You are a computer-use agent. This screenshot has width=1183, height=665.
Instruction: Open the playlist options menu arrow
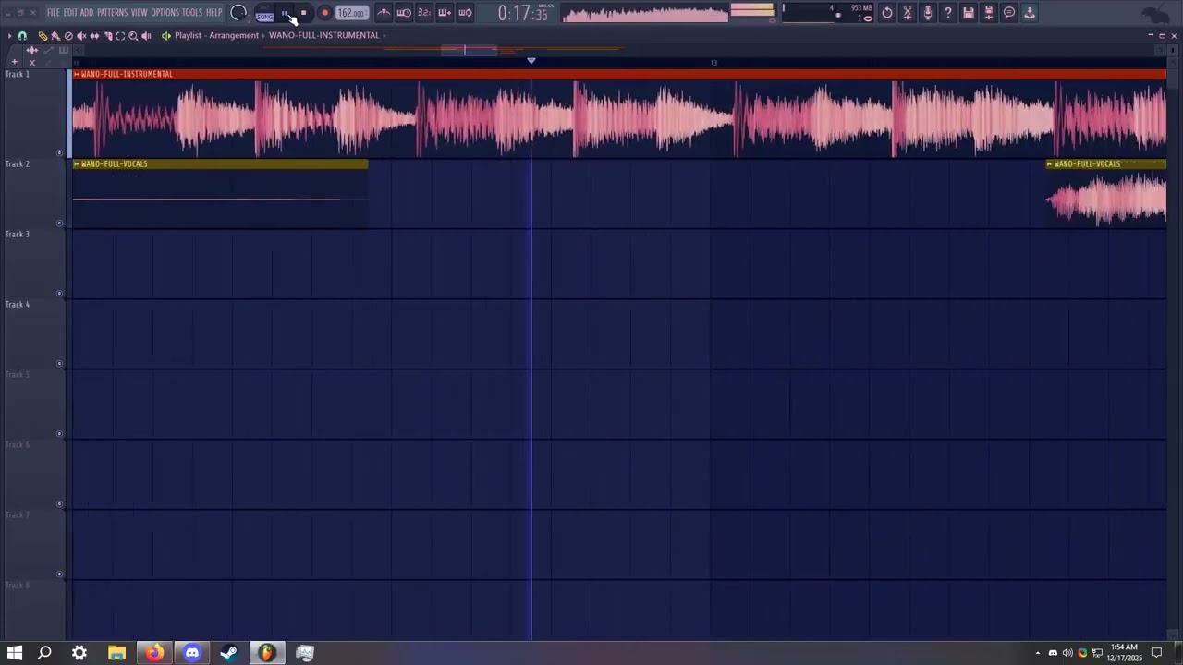click(x=9, y=35)
